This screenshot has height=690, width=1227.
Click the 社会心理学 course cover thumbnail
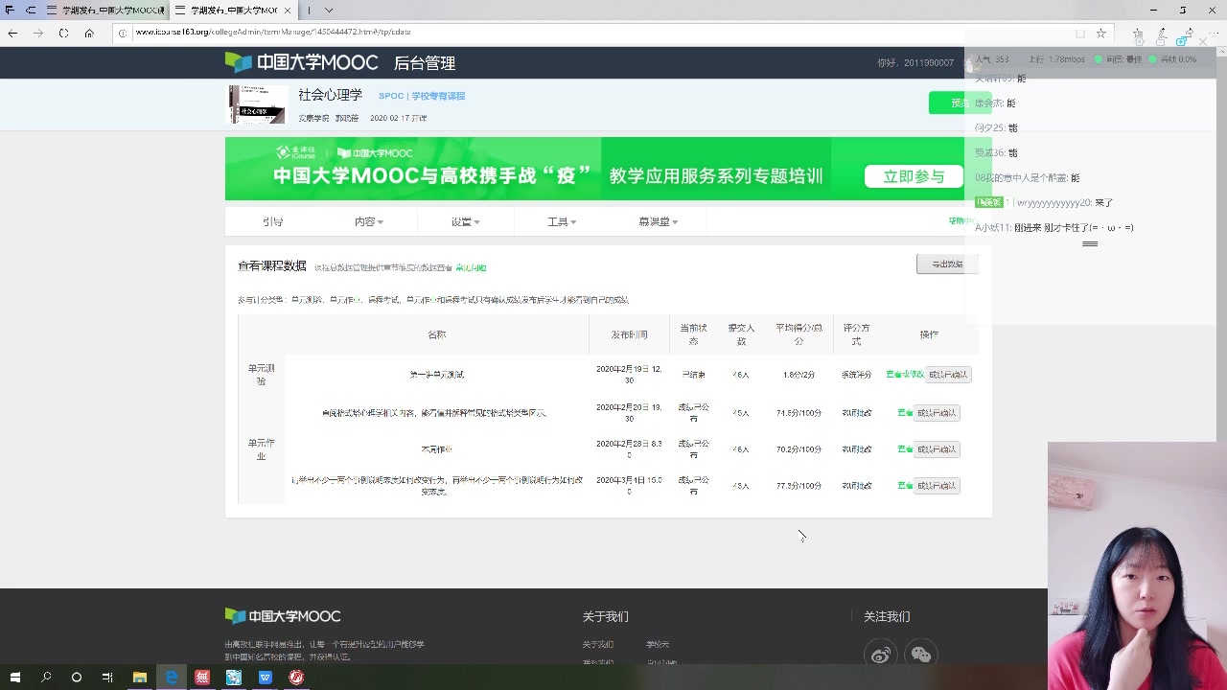tap(257, 104)
